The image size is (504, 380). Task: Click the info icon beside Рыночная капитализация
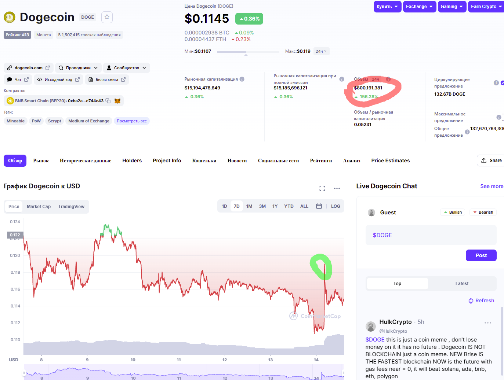pyautogui.click(x=242, y=79)
